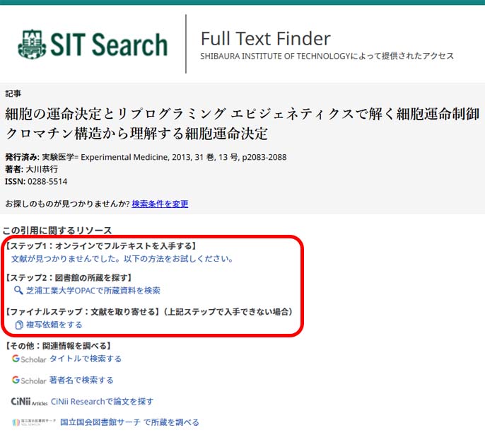Image resolution: width=485 pixels, height=435 pixels.
Task: Click the SIT Search wordmark text
Action: [109, 45]
